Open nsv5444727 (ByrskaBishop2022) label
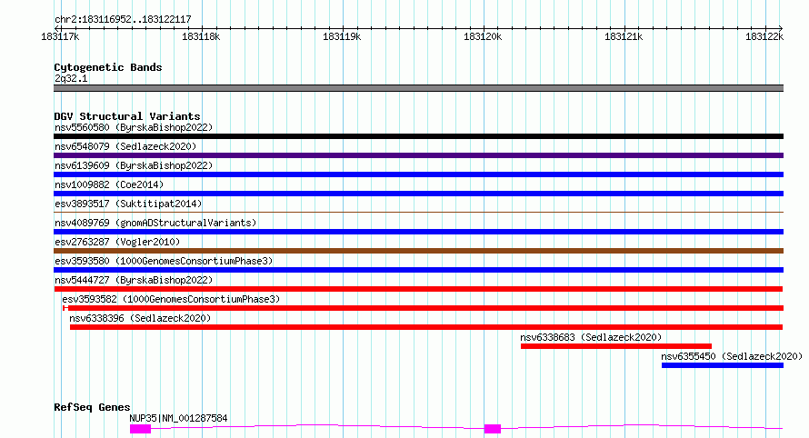Viewport: 809px width, 438px height. pos(134,280)
